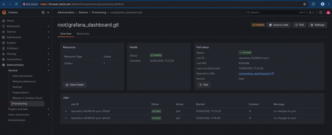Click the Search input field
Screen dimensions: 332x135
pos(276,13)
